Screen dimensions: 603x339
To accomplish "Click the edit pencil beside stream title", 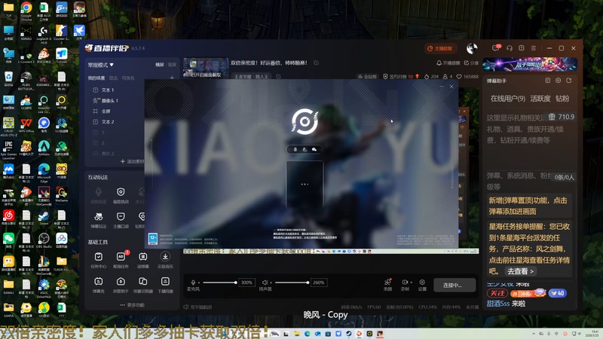I will (x=316, y=63).
